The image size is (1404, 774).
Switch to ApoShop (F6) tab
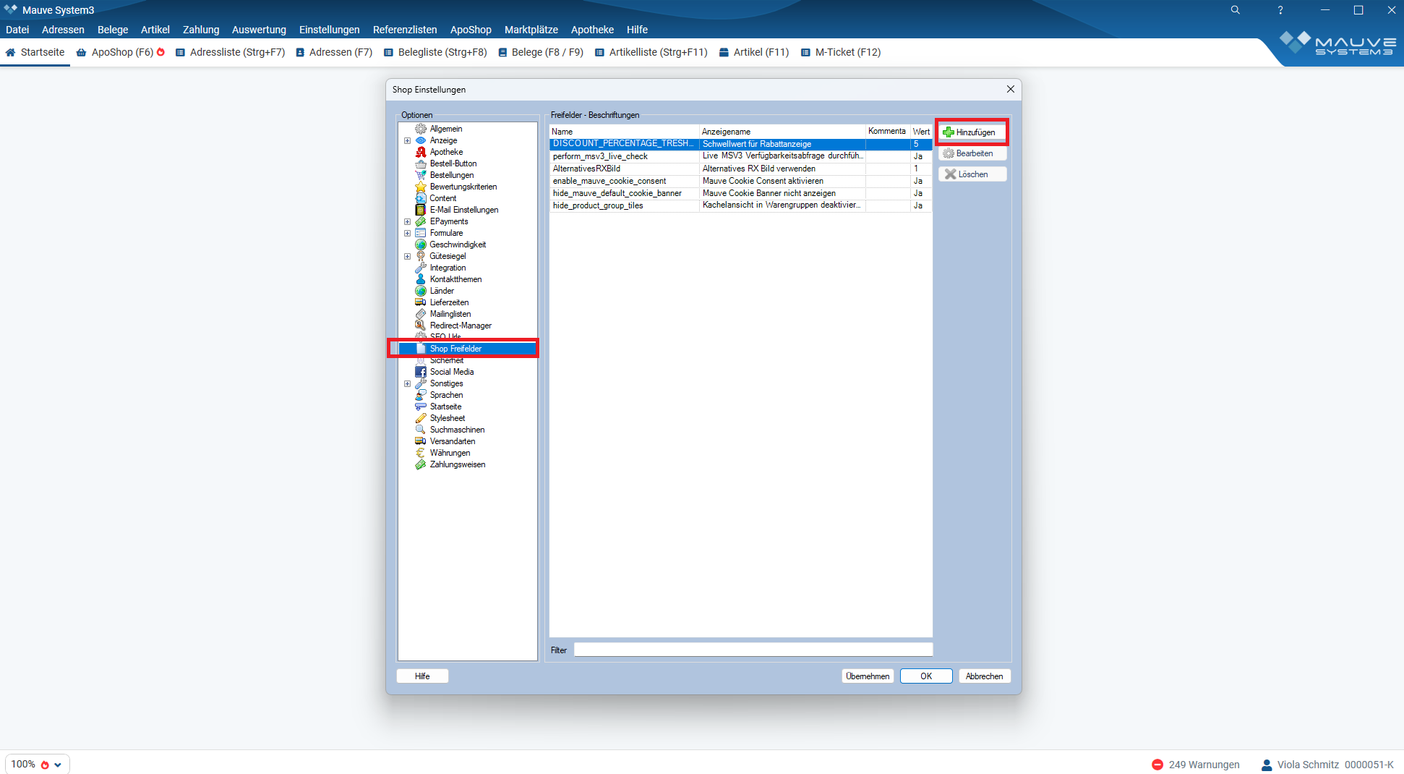pyautogui.click(x=121, y=52)
